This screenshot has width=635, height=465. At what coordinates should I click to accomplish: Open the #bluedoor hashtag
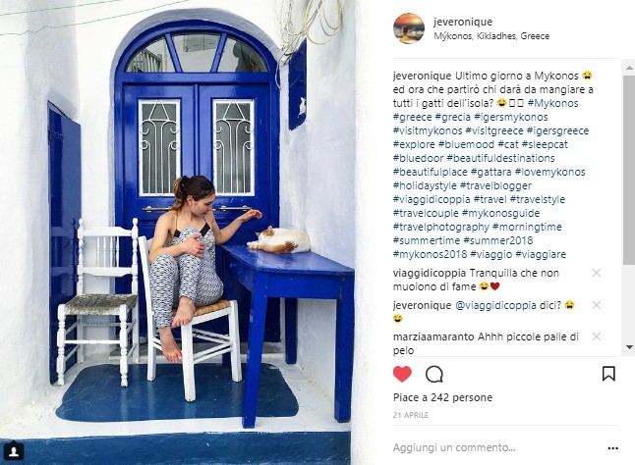(x=418, y=158)
